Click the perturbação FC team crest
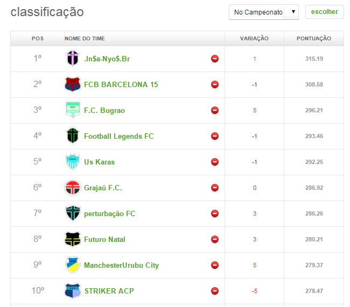The height and width of the screenshot is (307, 350). click(x=72, y=213)
